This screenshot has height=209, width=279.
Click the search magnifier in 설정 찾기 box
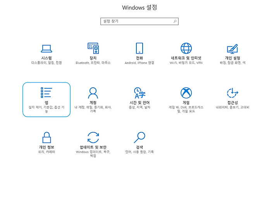point(175,21)
